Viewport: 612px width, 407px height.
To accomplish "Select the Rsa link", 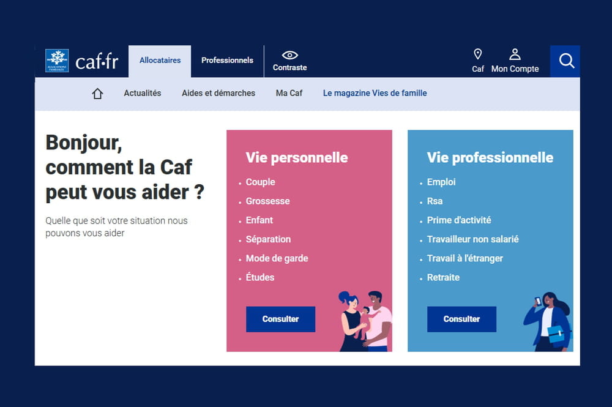I will point(435,201).
